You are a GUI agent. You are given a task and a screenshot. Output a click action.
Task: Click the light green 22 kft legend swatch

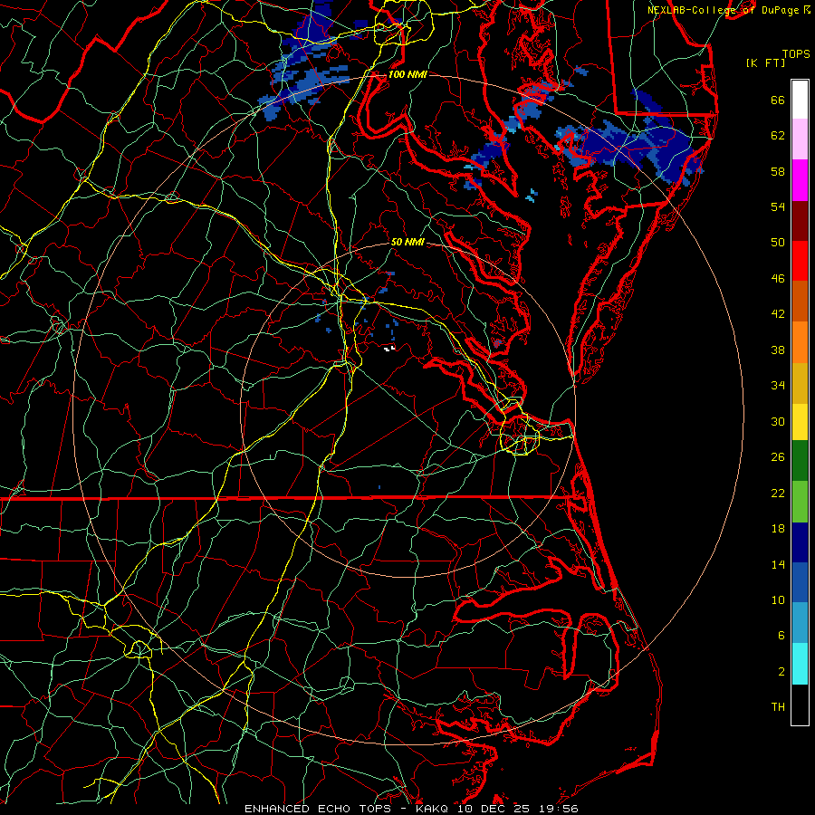800,502
